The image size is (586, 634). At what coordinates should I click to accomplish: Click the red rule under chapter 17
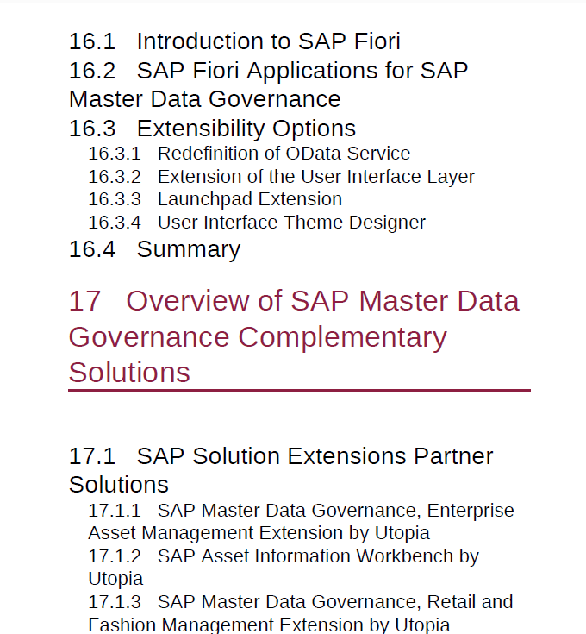(x=300, y=391)
